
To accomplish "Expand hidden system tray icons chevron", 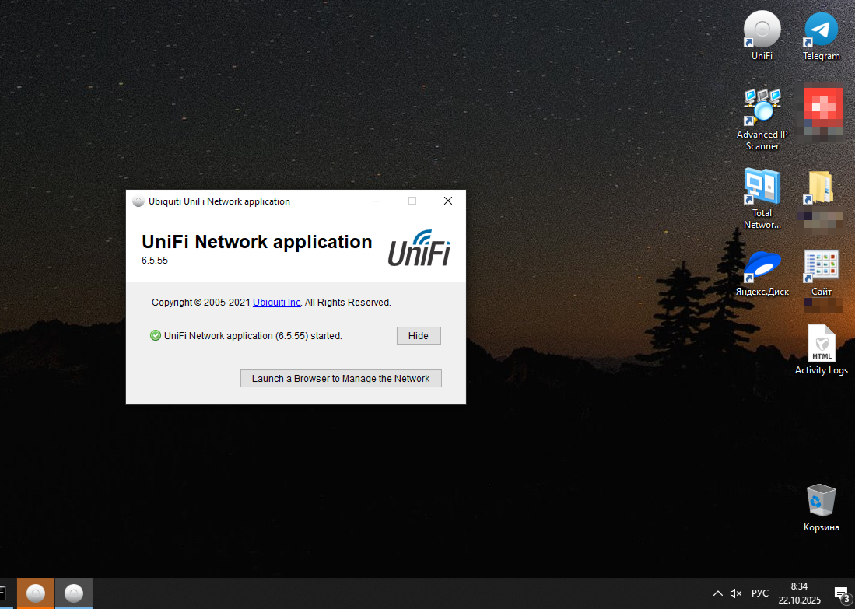I will 717,593.
